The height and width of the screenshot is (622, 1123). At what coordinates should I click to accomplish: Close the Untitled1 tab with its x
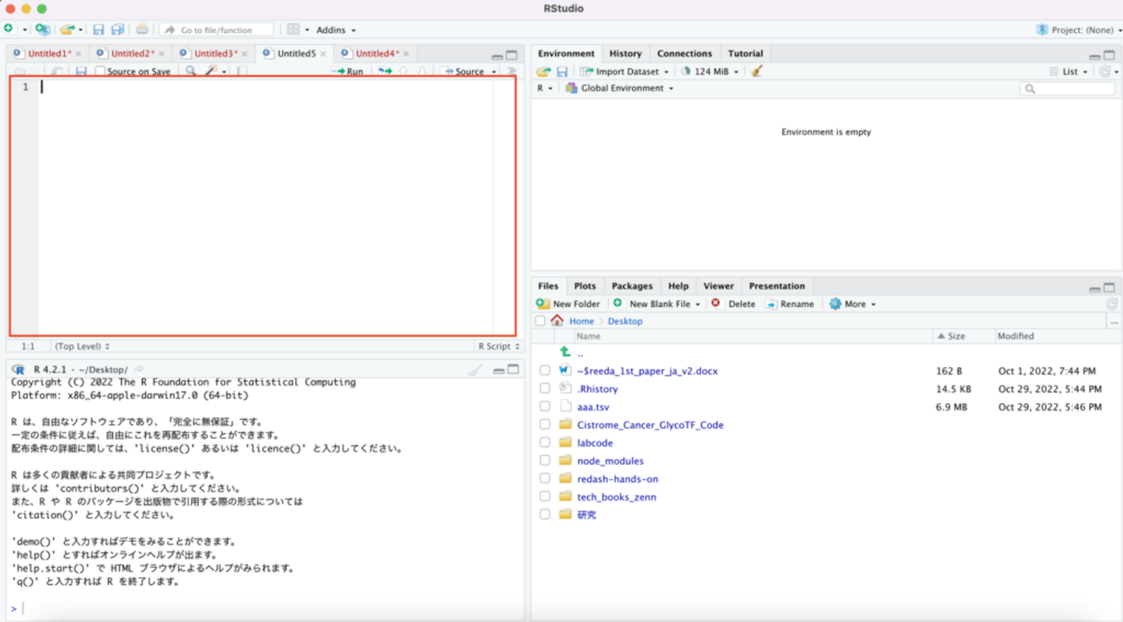(x=79, y=54)
